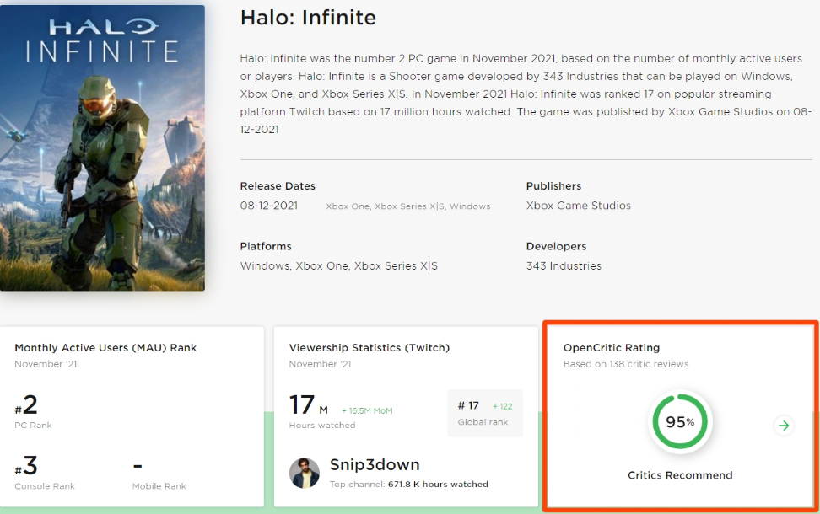The width and height of the screenshot is (820, 514).
Task: Click 'Xbox One, Xbox Series X|S, Windows' release platforms text
Action: click(x=408, y=206)
